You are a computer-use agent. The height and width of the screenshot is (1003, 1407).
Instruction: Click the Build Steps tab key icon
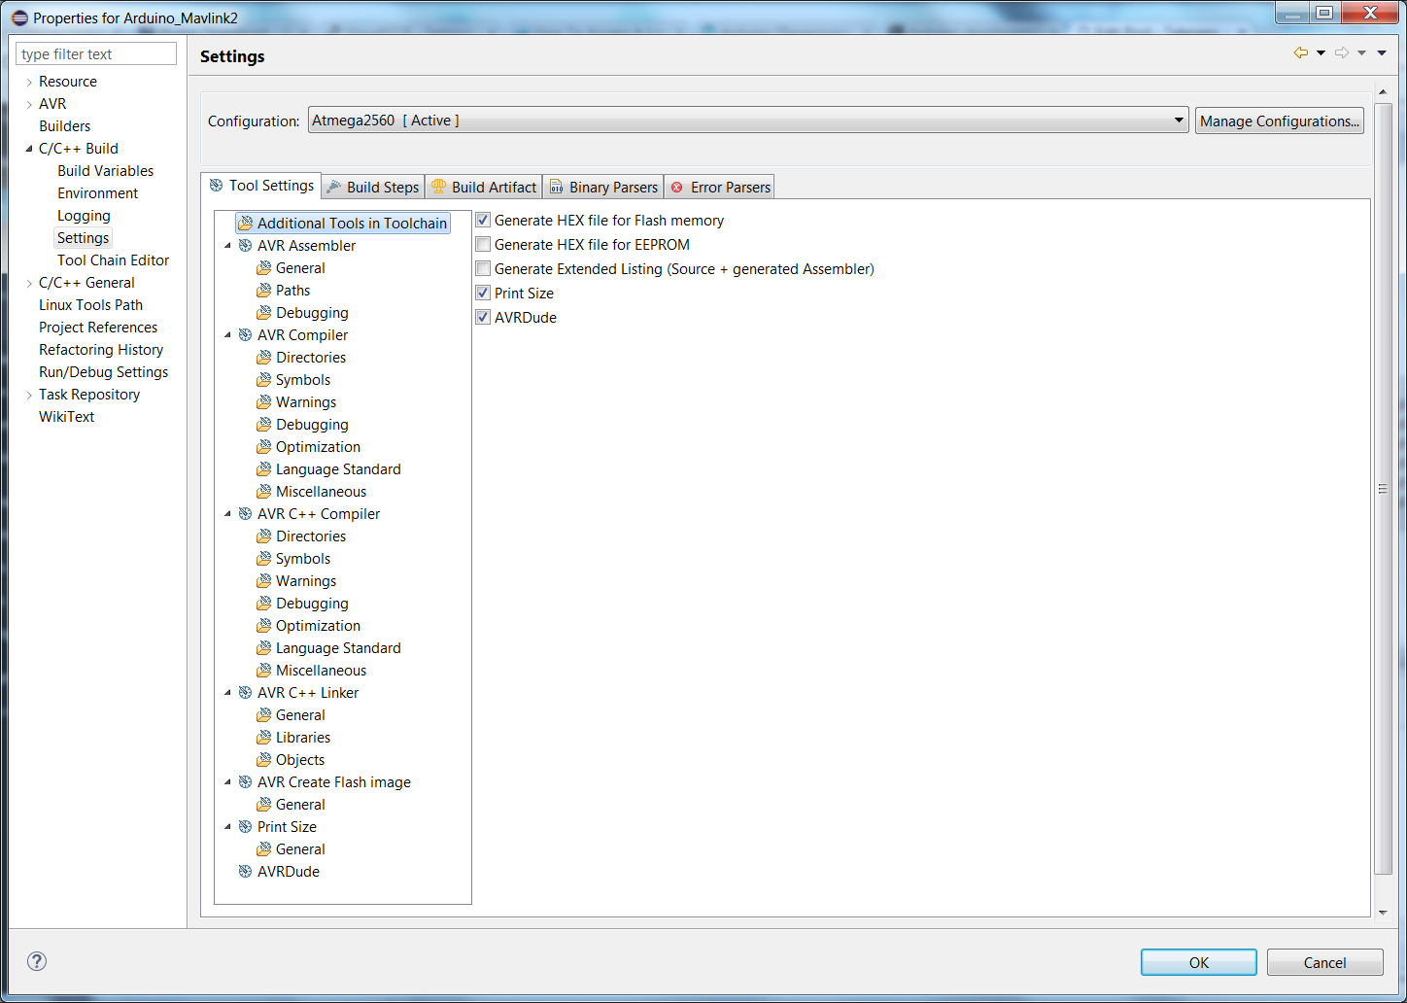tap(334, 188)
